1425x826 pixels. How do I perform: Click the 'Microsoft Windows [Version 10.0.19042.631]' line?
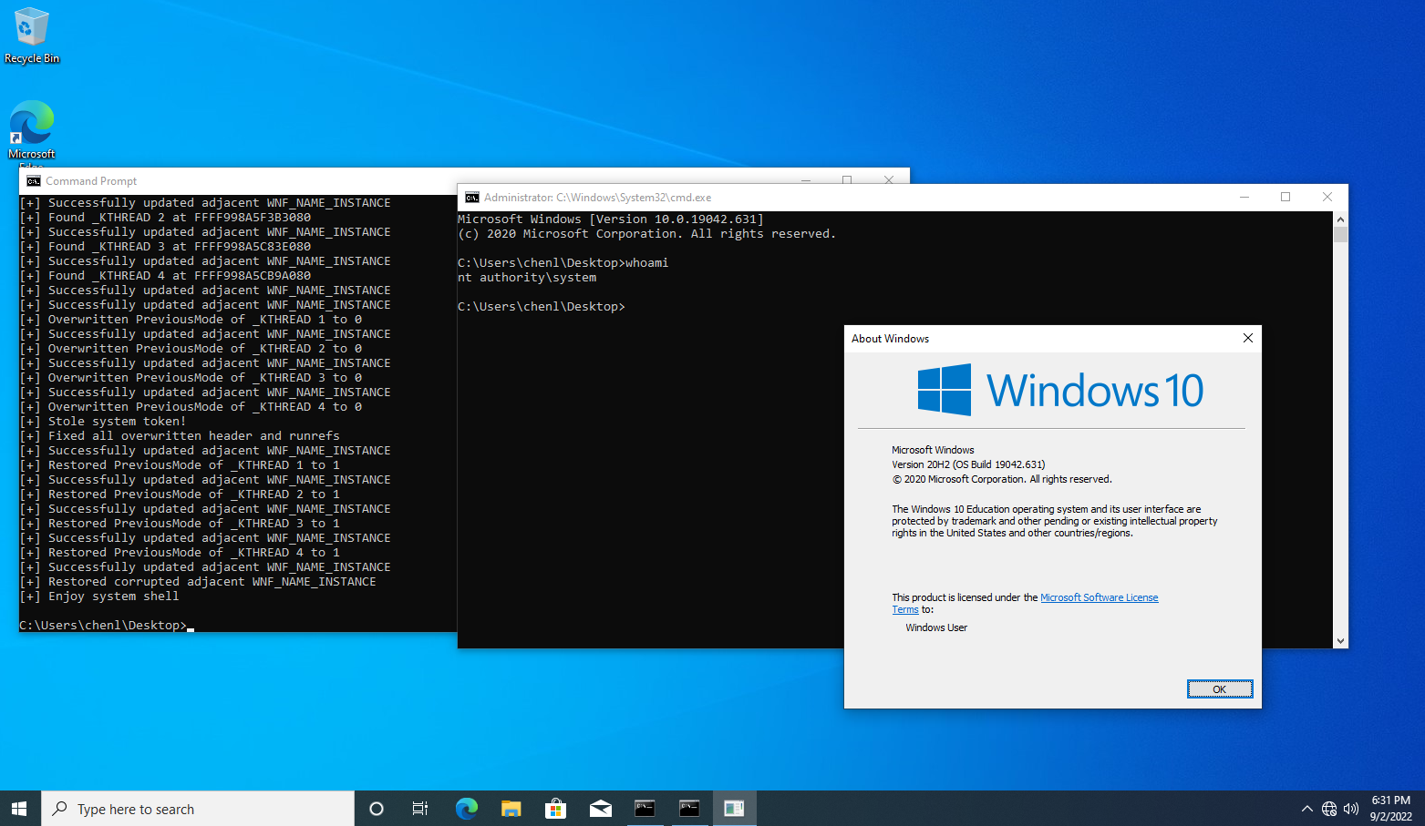(611, 219)
